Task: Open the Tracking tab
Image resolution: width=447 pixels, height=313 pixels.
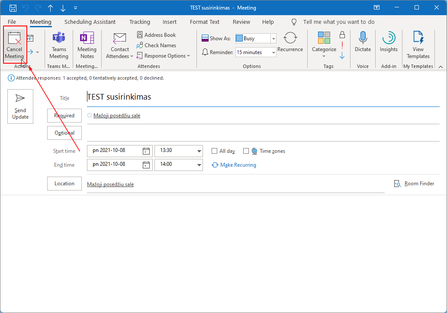Action: (139, 22)
